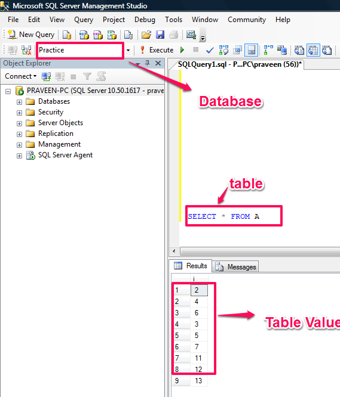Click the Results to Grid icon
340x397 pixels.
click(313, 50)
